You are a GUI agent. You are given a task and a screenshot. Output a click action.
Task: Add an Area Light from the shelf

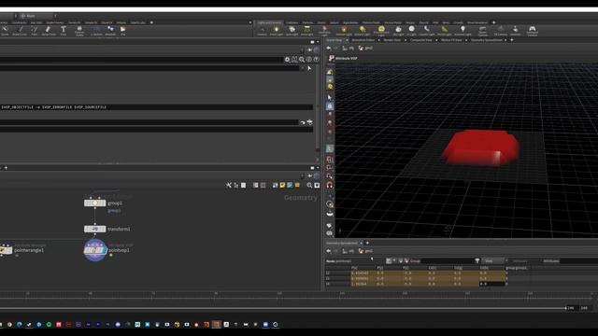[306, 31]
